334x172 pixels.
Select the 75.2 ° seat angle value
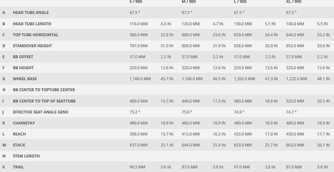pos(135,112)
